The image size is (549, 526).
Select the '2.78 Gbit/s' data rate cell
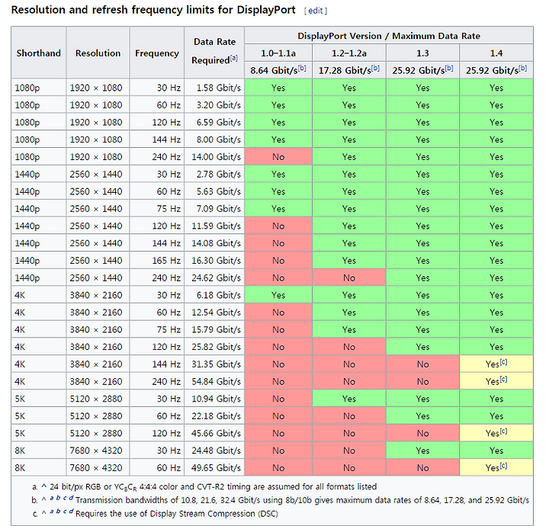click(x=214, y=174)
